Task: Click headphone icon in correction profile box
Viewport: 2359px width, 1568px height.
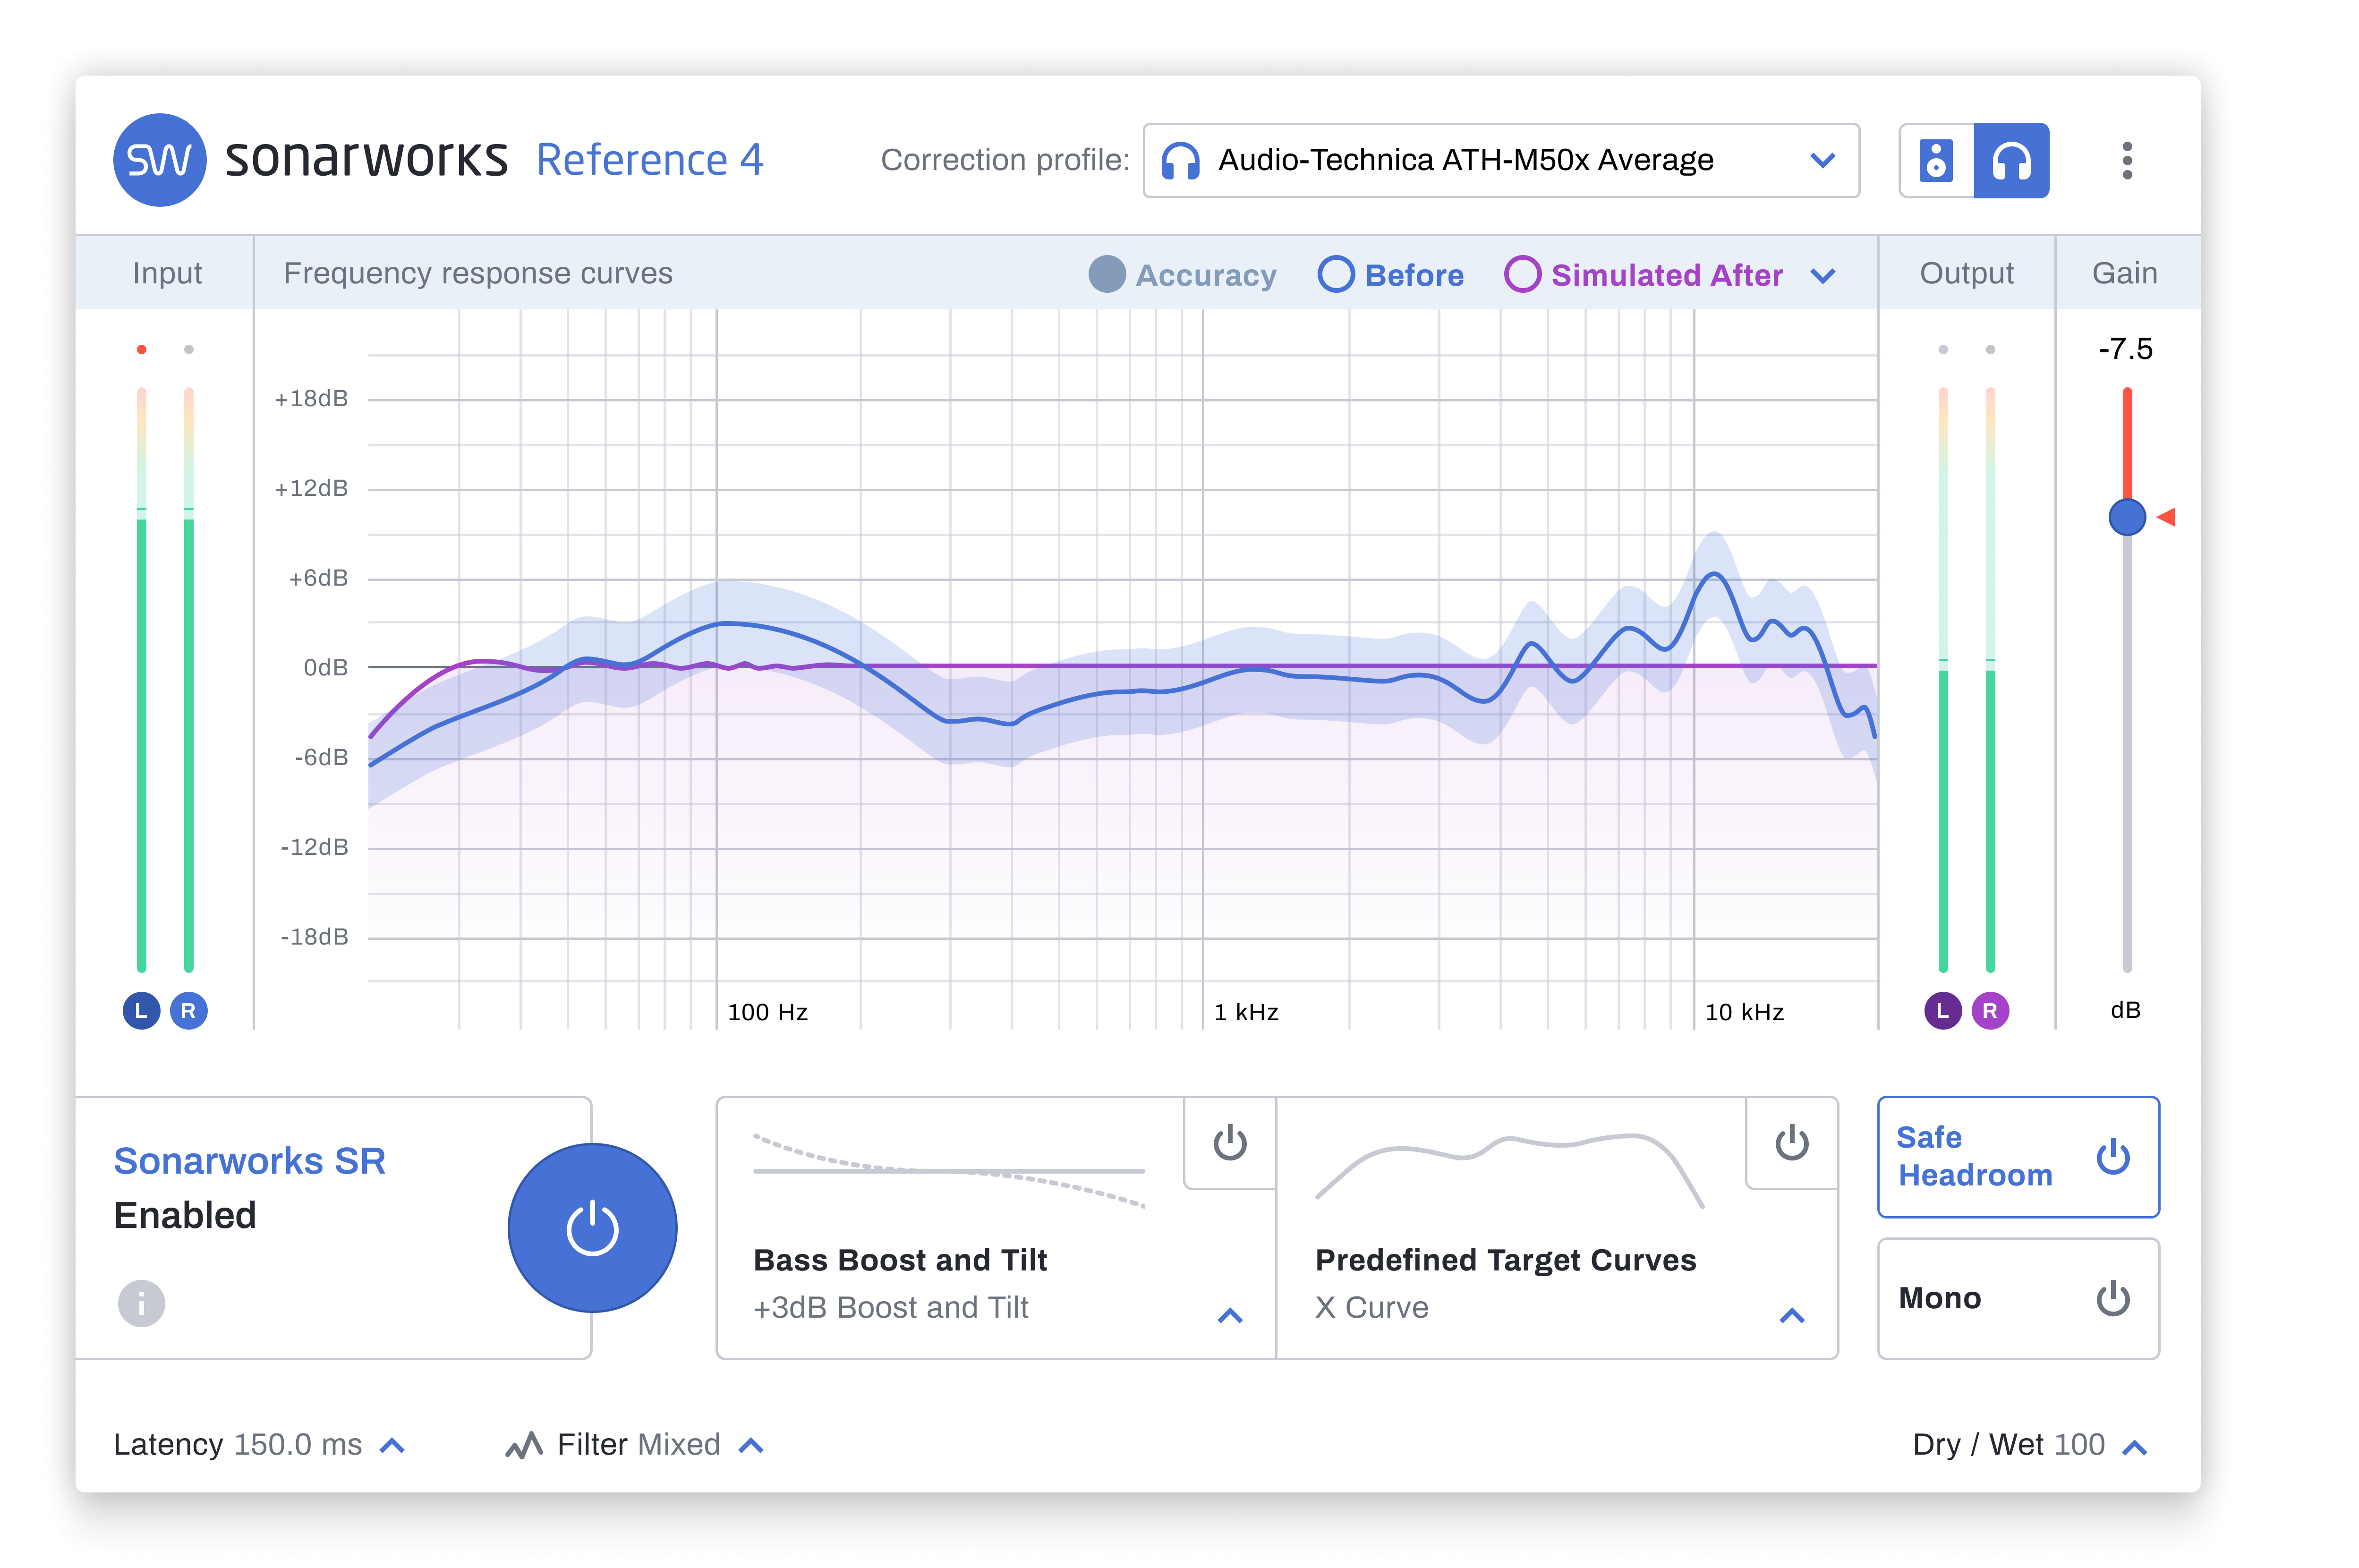Action: (x=1180, y=160)
